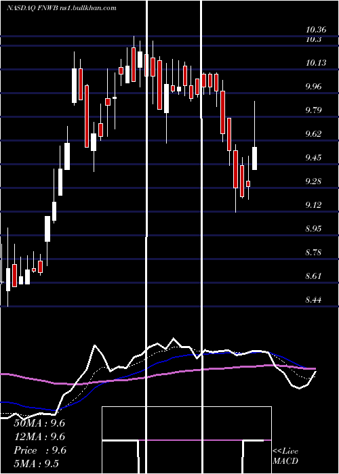Click the 10.36 price level label

click(x=316, y=30)
